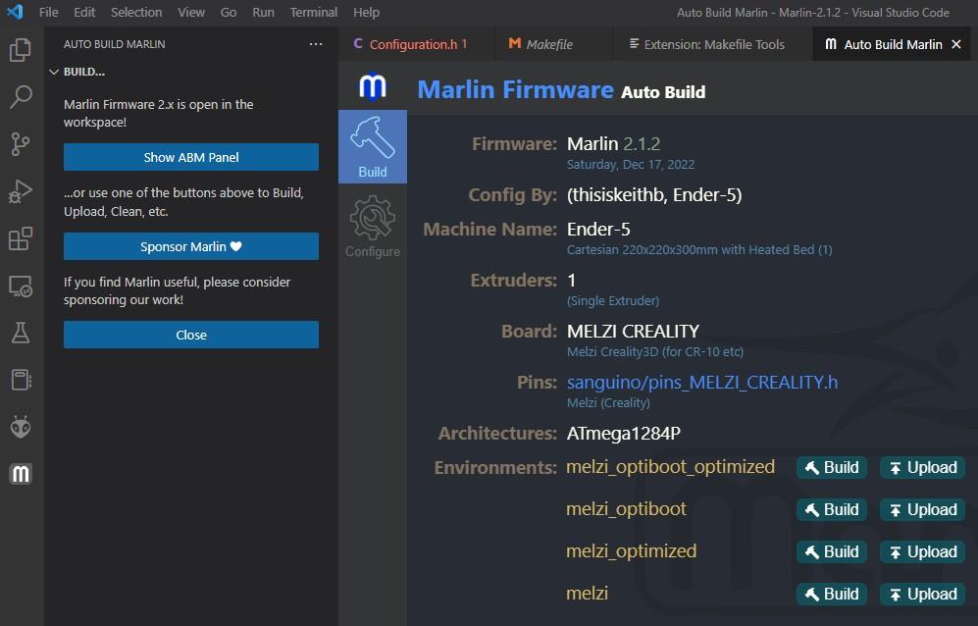Screen dimensions: 978x626
Task: Open the Explorer view in activity bar
Action: 21,50
